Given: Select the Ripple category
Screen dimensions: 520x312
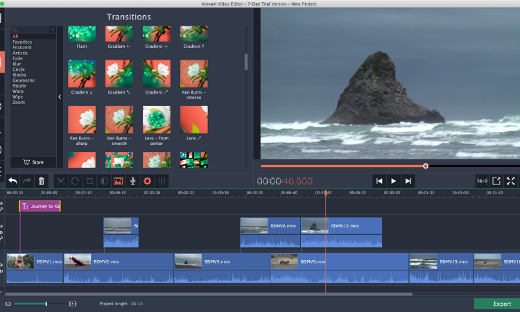Looking at the screenshot, I should (19, 85).
